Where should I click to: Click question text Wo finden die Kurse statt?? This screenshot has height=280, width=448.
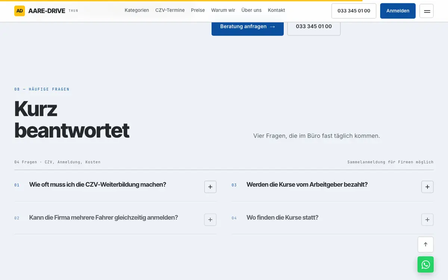282,217
